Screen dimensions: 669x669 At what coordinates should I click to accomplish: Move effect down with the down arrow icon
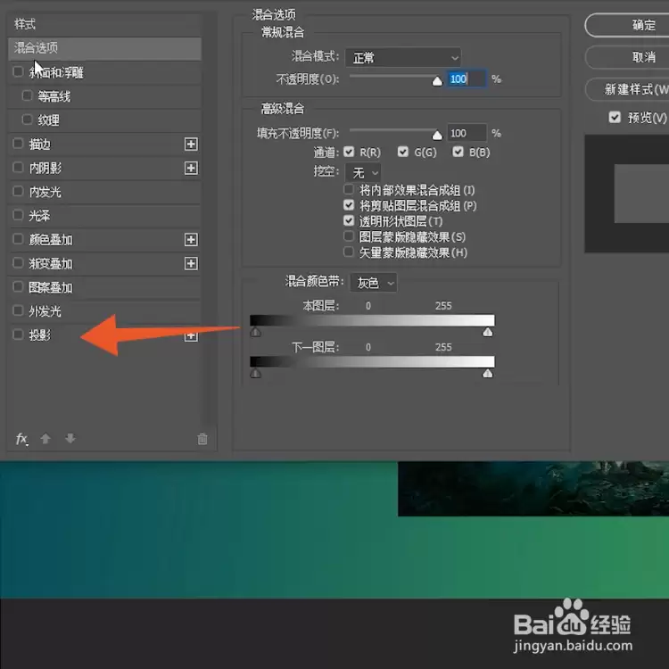(x=70, y=438)
